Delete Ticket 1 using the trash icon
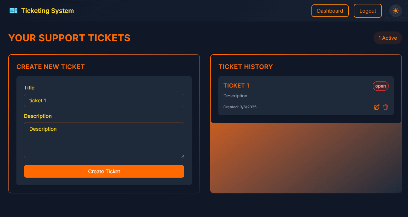This screenshot has height=217, width=408. point(386,107)
